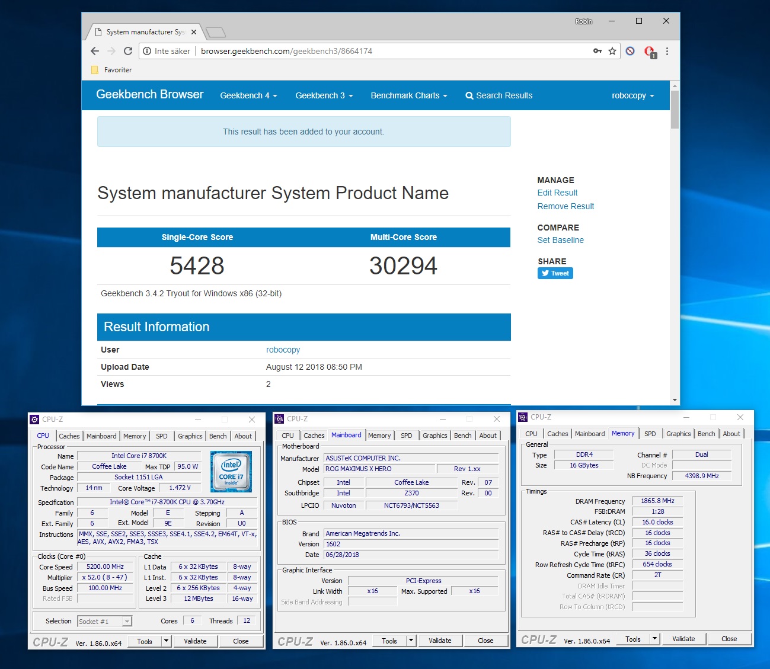Click CPU-Z icon in Memory window title bar

[x=523, y=417]
